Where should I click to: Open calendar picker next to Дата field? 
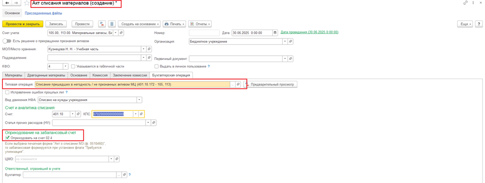(275, 33)
